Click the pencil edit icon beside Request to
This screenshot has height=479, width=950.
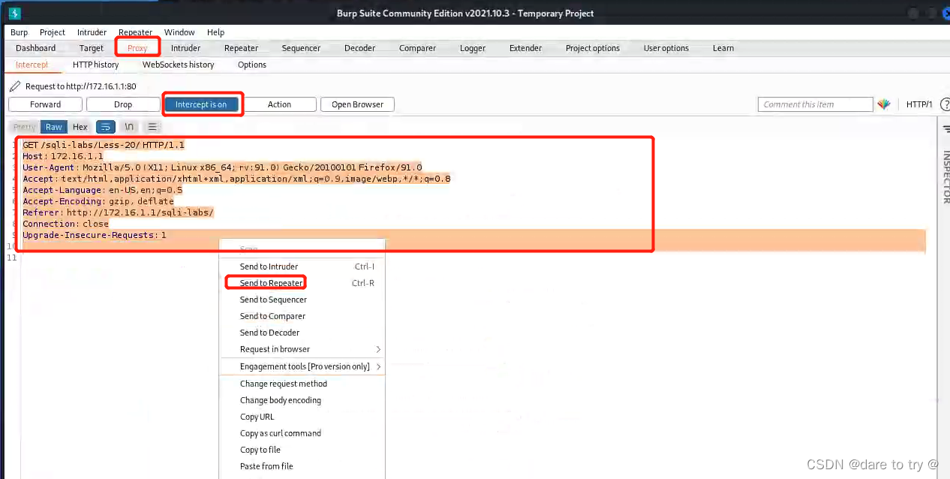coord(13,86)
